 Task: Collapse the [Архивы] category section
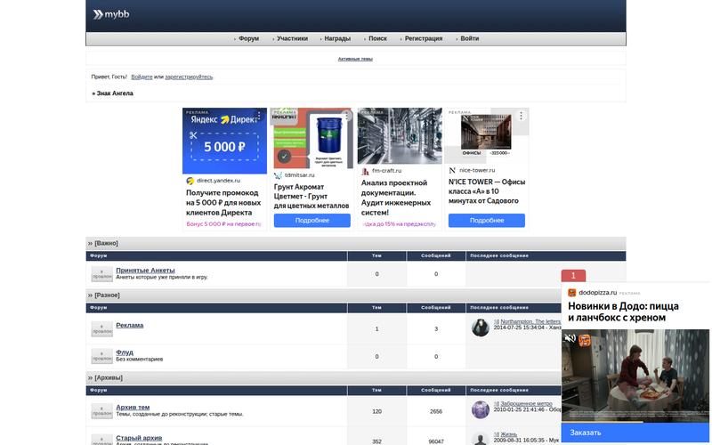click(90, 377)
